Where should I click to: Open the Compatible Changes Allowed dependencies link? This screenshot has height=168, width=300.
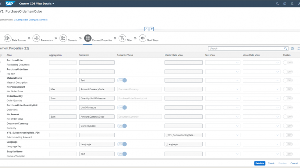[x=30, y=20]
